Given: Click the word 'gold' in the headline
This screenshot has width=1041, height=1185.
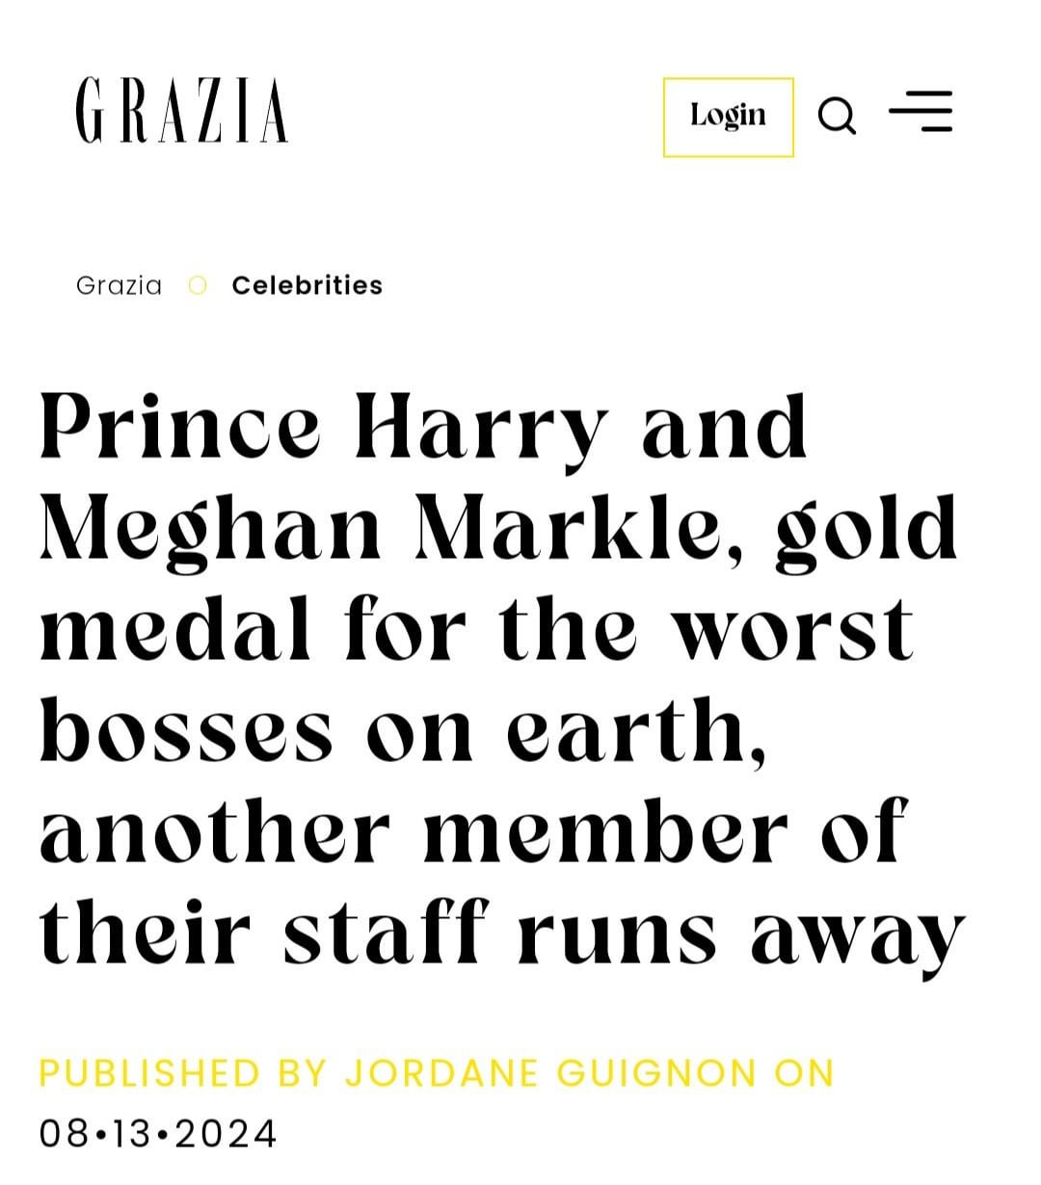Looking at the screenshot, I should (866, 530).
